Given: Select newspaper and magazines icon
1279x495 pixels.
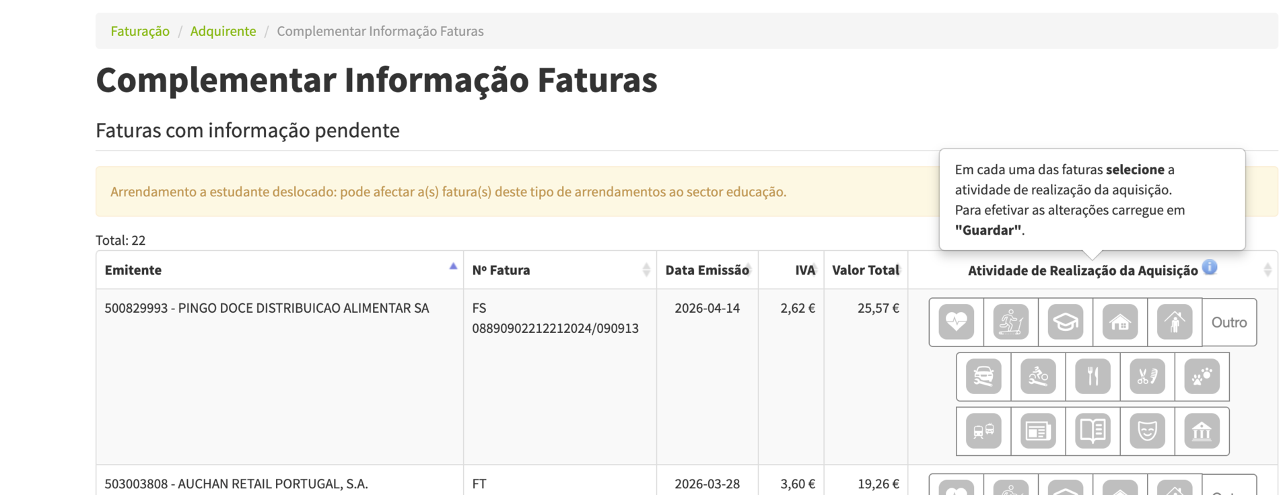Looking at the screenshot, I should [x=1038, y=431].
